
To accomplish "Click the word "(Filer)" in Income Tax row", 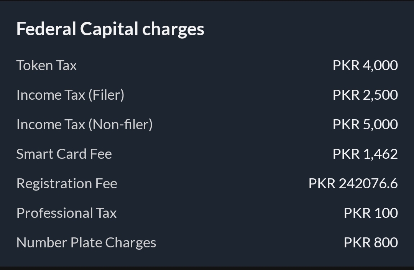I will 107,95.
